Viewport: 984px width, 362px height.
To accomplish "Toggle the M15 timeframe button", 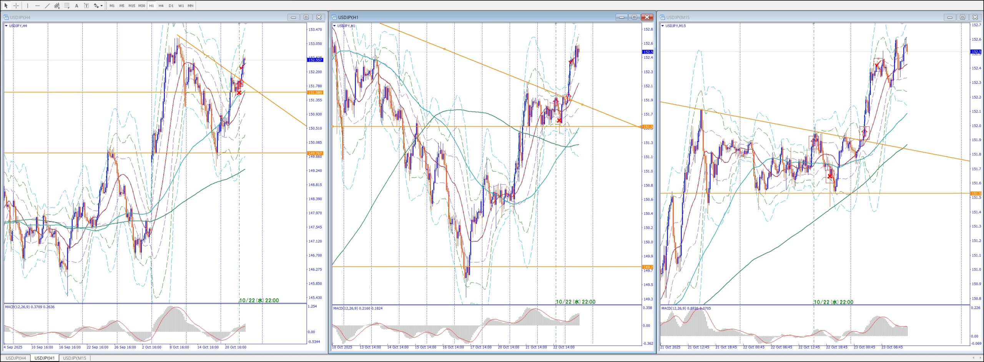I will [x=131, y=5].
